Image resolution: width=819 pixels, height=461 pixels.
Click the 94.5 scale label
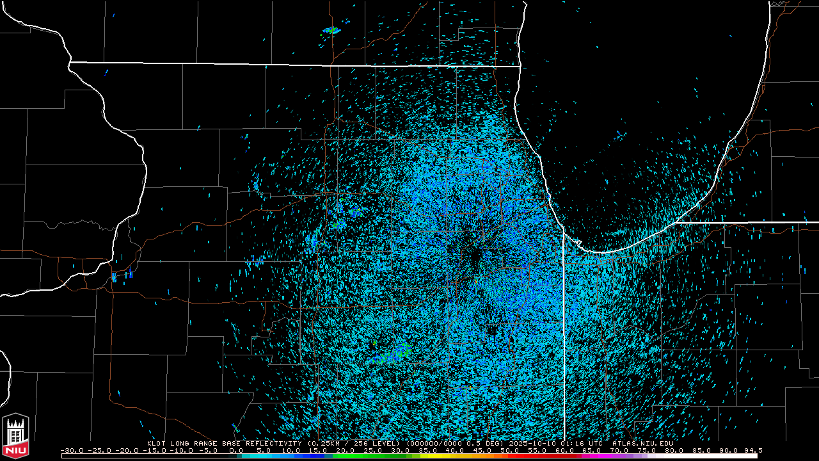753,451
